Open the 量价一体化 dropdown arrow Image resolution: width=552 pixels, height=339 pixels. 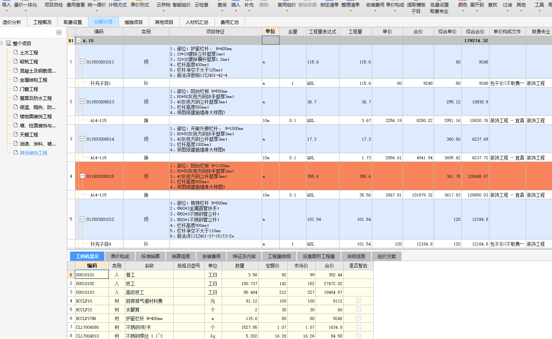tap(25, 11)
